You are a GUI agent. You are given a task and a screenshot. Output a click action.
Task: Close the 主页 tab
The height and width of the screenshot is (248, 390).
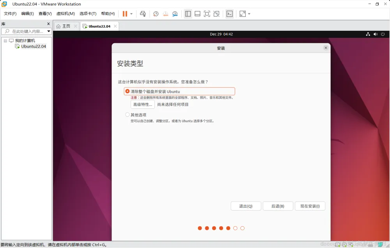[75, 26]
